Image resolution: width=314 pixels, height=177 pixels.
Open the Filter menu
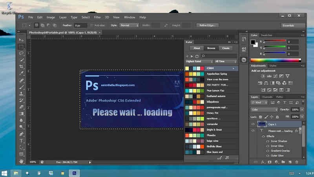pyautogui.click(x=97, y=17)
